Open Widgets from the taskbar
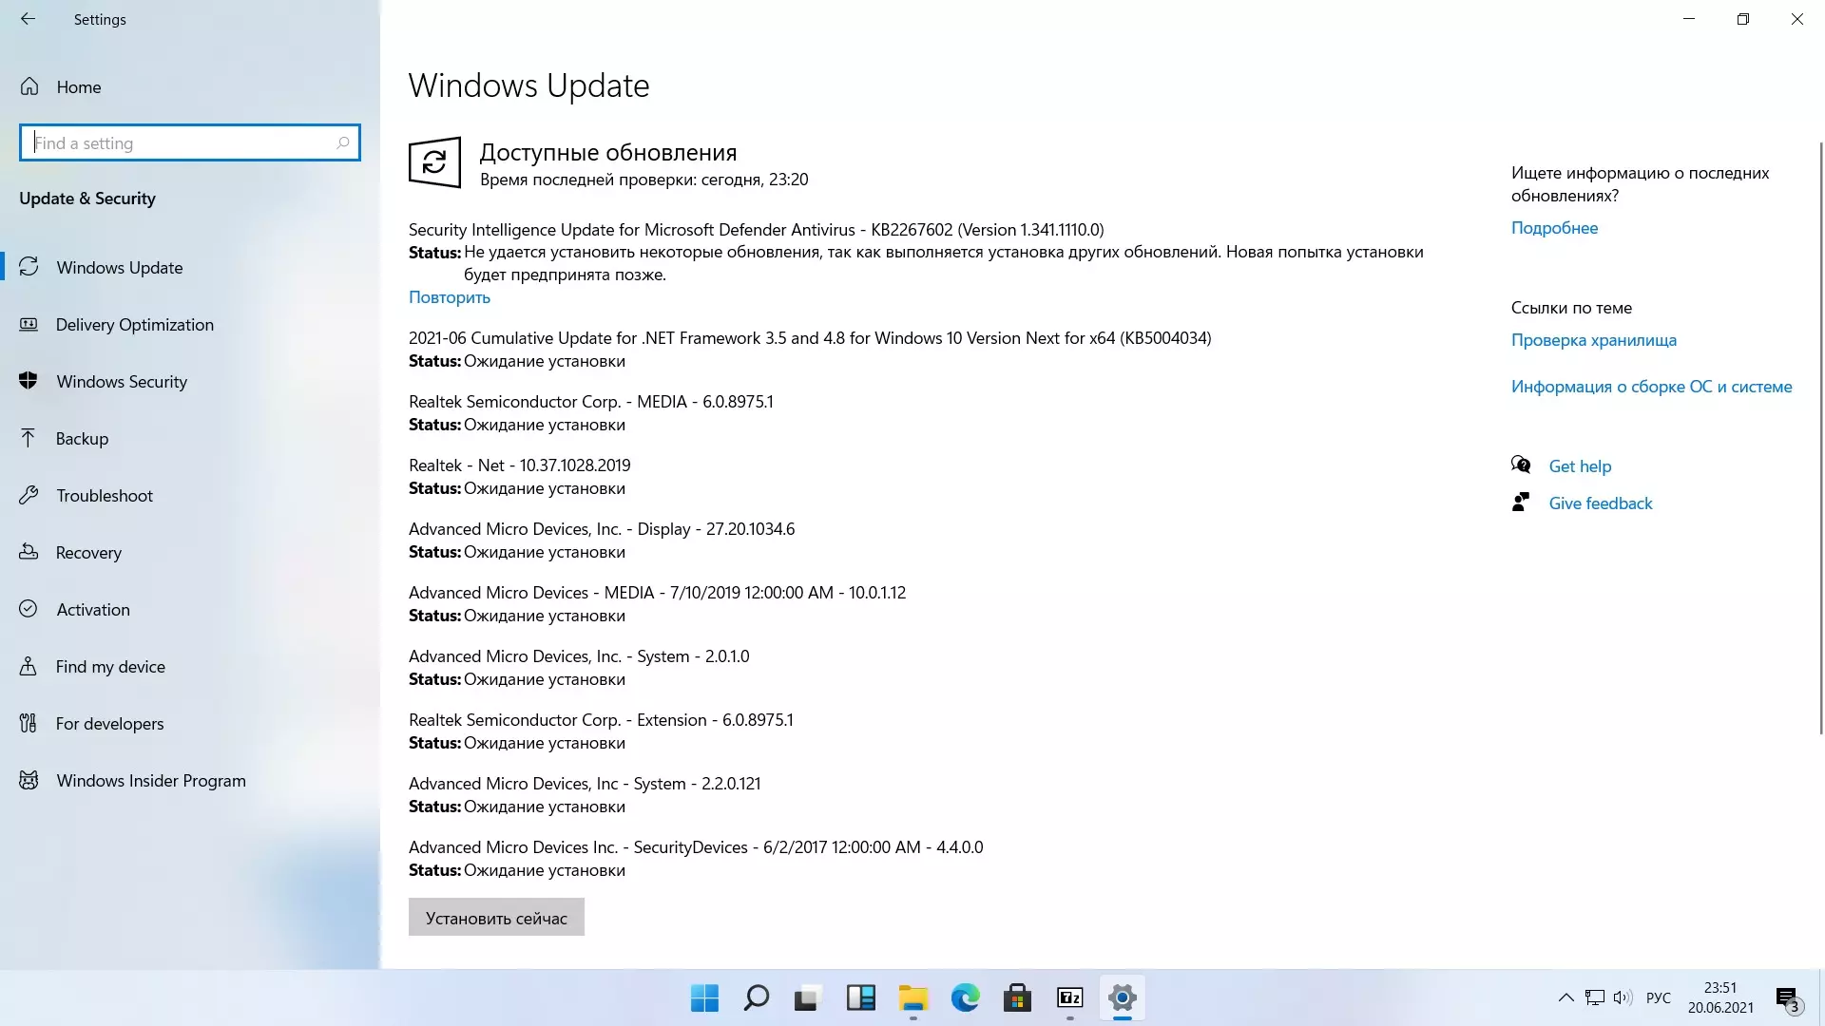The image size is (1825, 1026). click(860, 998)
